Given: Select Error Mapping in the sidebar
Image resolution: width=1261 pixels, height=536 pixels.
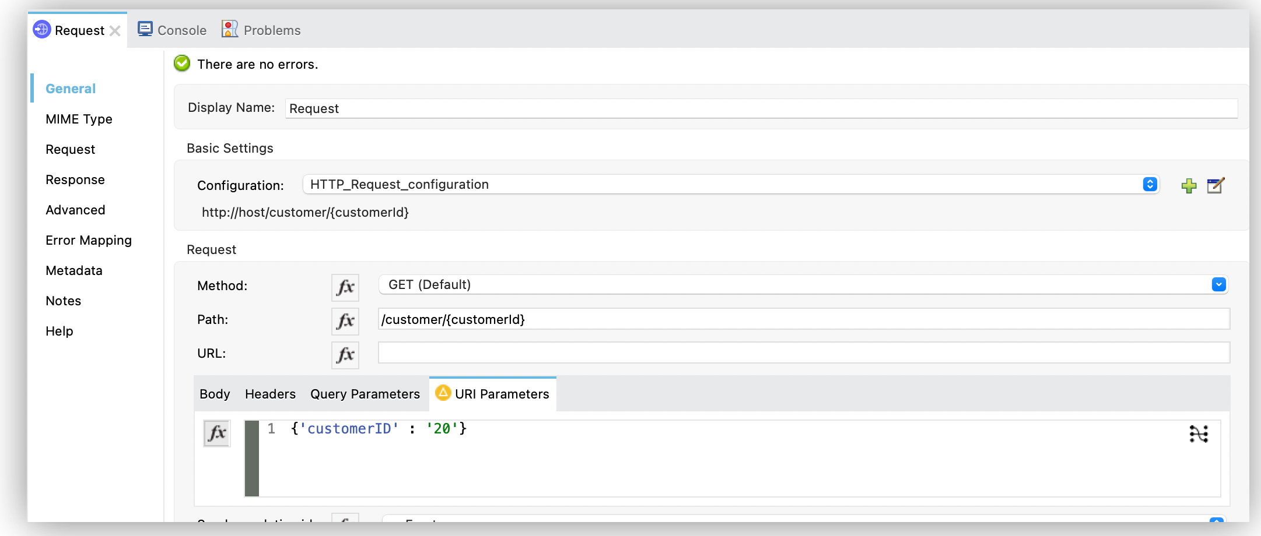Looking at the screenshot, I should [89, 241].
